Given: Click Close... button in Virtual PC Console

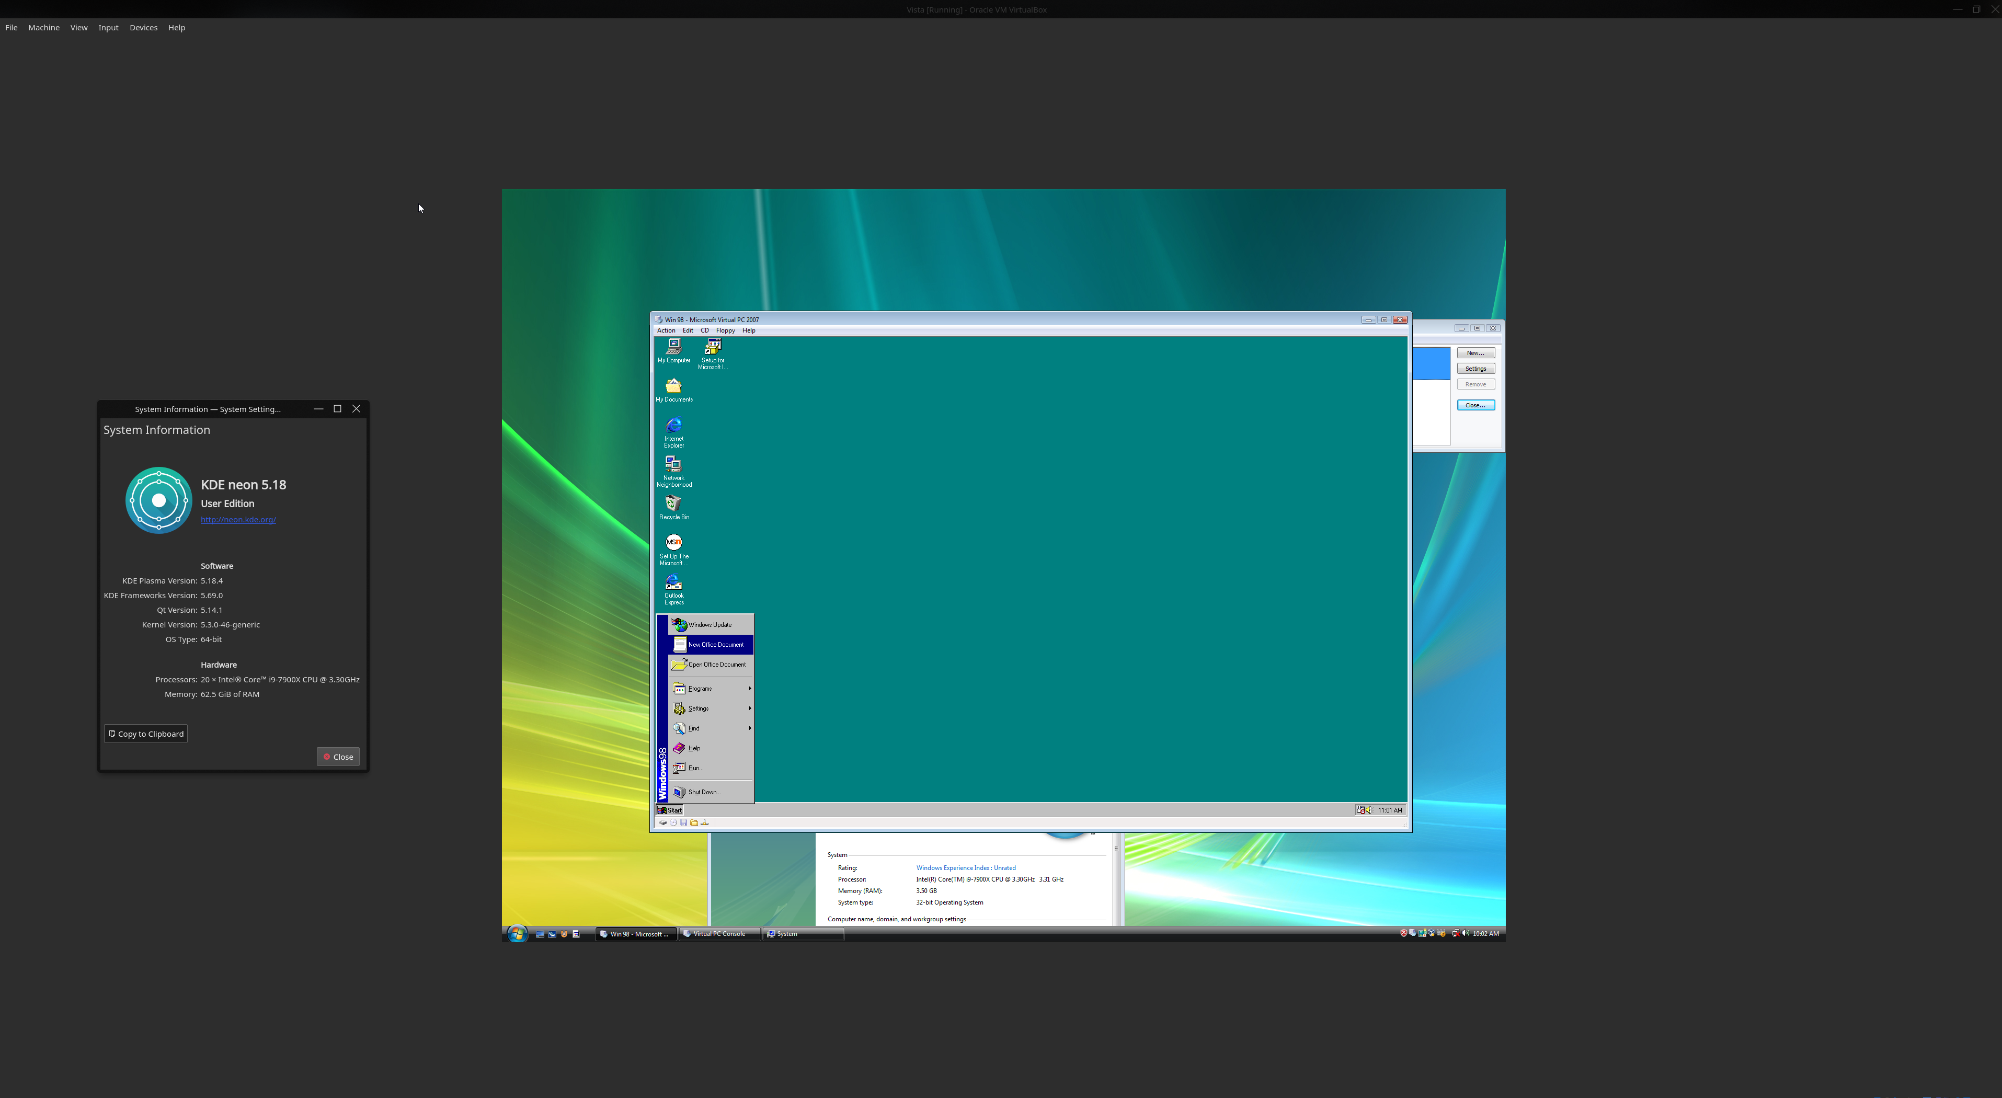Looking at the screenshot, I should (x=1475, y=405).
